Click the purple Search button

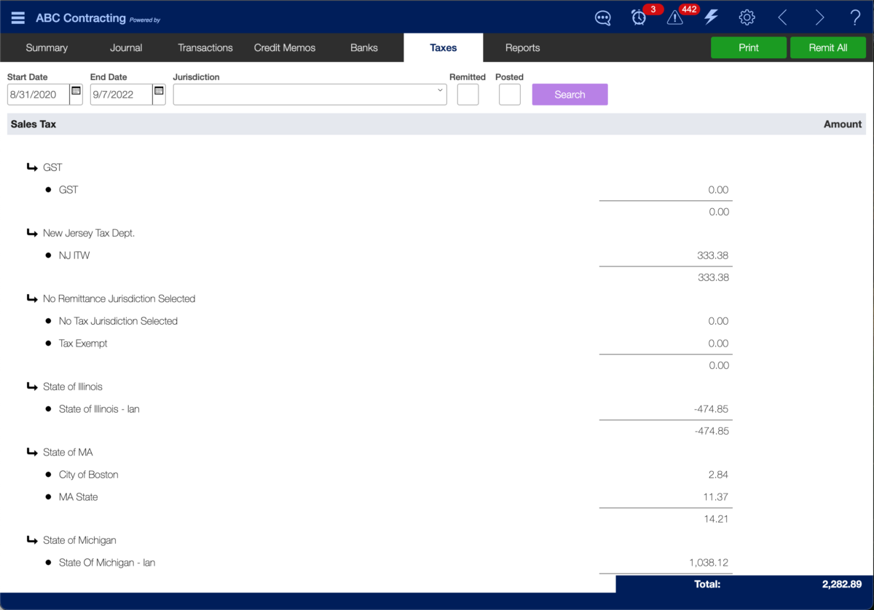click(x=570, y=95)
